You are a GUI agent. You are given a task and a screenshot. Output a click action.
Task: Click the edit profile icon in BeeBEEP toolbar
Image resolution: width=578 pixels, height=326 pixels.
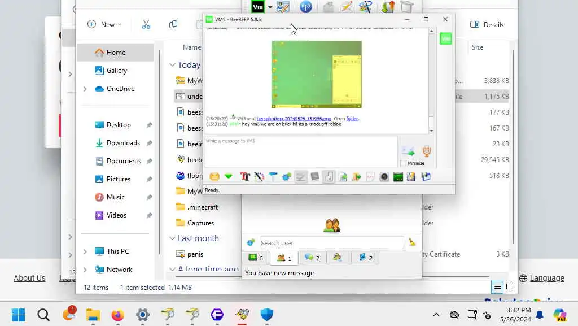[283, 7]
